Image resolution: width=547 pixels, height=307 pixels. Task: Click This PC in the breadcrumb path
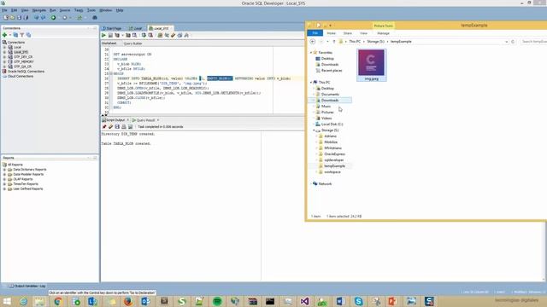355,42
